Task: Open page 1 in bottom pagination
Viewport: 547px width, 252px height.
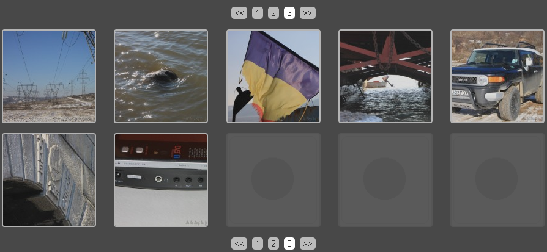Action: pyautogui.click(x=258, y=243)
